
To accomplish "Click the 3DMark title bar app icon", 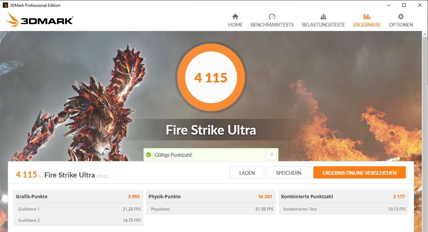I will pos(5,5).
